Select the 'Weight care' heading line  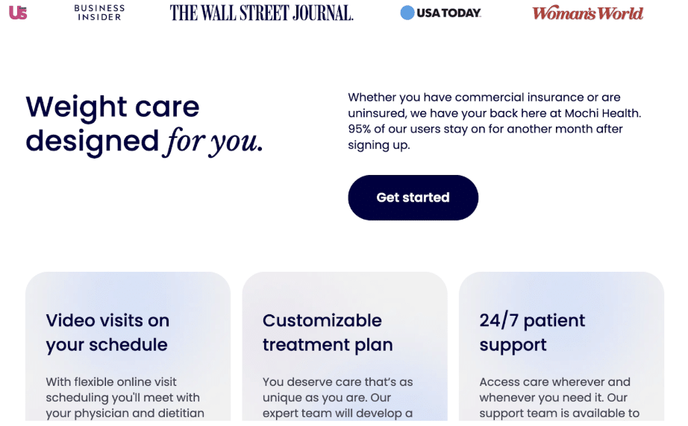[113, 107]
